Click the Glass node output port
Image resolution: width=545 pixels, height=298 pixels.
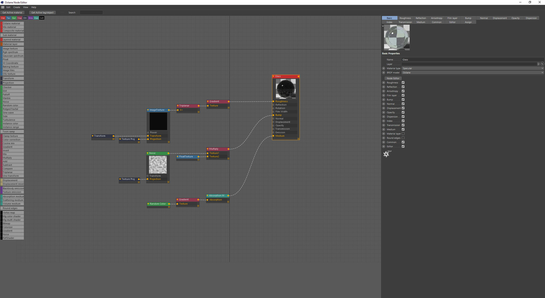click(298, 77)
